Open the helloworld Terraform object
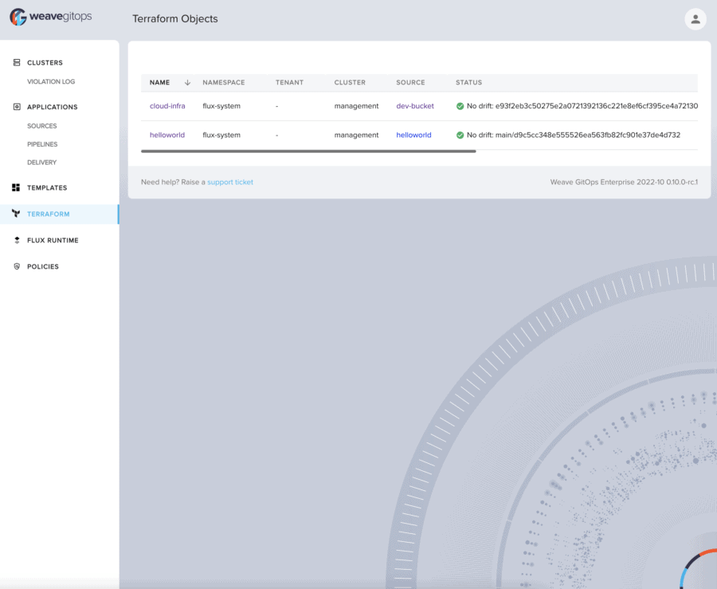 click(x=167, y=135)
